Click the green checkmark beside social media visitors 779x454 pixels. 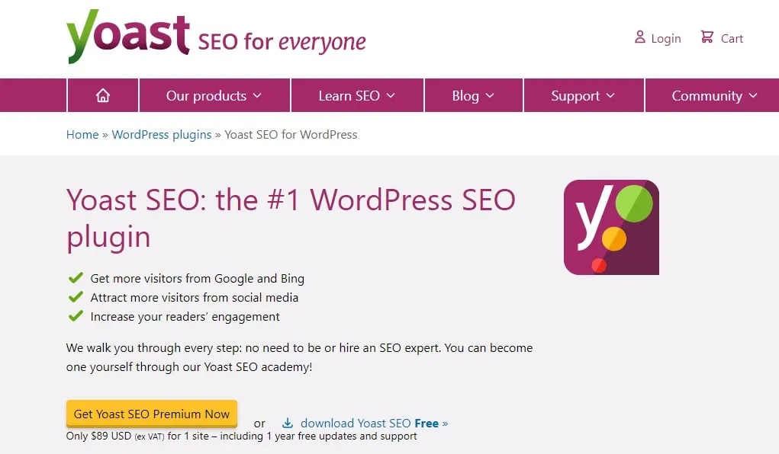(76, 297)
